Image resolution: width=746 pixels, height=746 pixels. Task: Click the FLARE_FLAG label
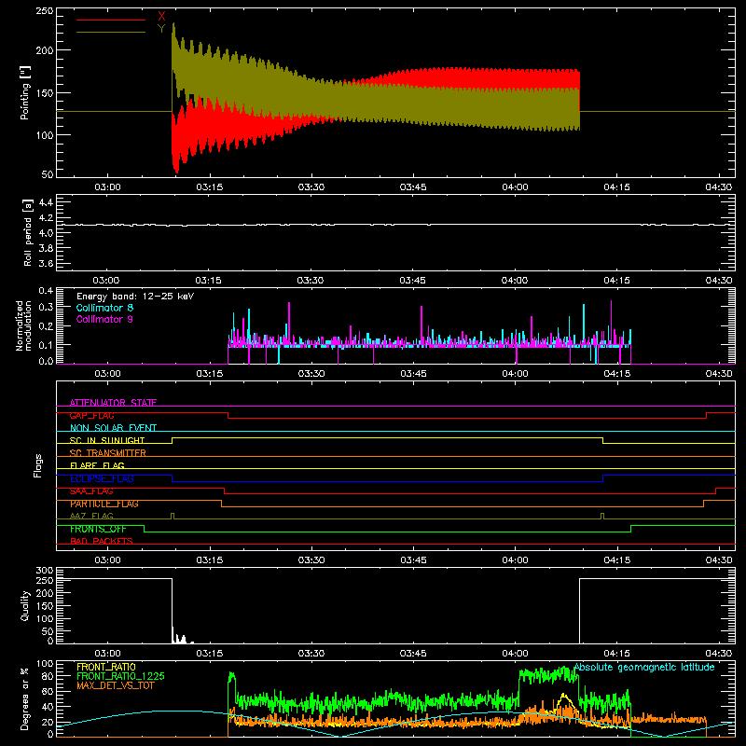(97, 465)
